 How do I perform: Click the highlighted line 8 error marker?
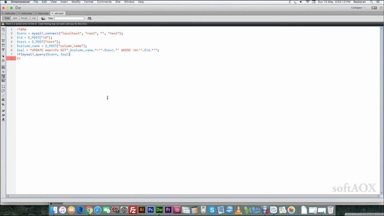[x=11, y=58]
